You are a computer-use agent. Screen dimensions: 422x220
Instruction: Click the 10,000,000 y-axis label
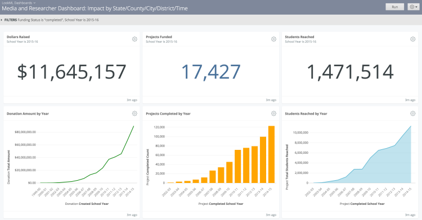(300, 132)
